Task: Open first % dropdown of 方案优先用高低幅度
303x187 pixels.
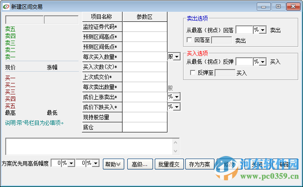Action: click(71, 163)
